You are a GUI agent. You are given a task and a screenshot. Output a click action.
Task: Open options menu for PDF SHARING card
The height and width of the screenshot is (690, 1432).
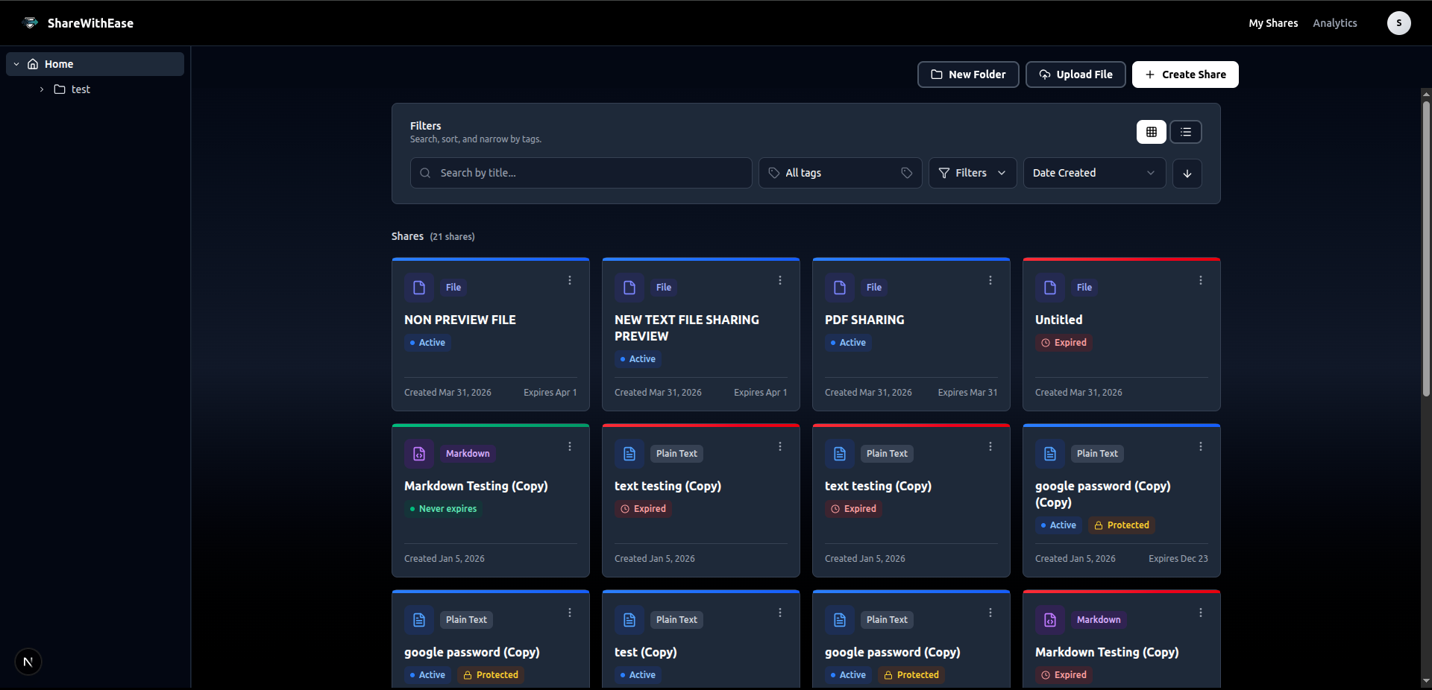point(990,280)
